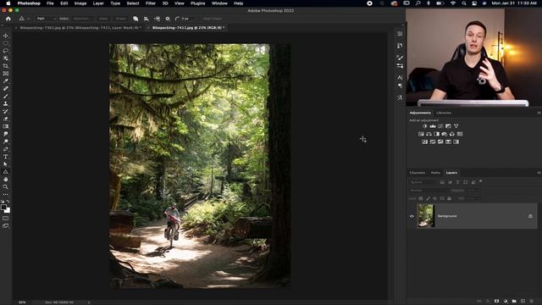Viewport: 542px width, 305px height.
Task: Add a Color Balance adjustment
Action: tap(429, 134)
